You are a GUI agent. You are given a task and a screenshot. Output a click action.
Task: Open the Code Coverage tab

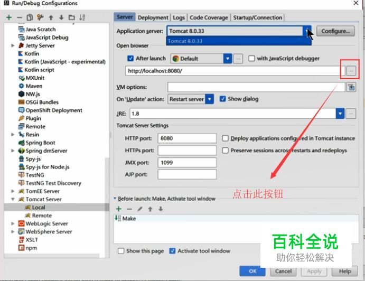[x=209, y=17]
